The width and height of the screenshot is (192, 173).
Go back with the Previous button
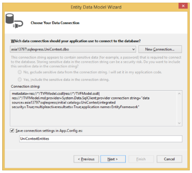(86, 159)
